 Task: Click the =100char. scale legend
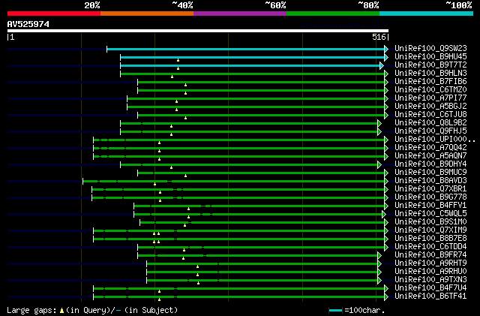click(357, 310)
